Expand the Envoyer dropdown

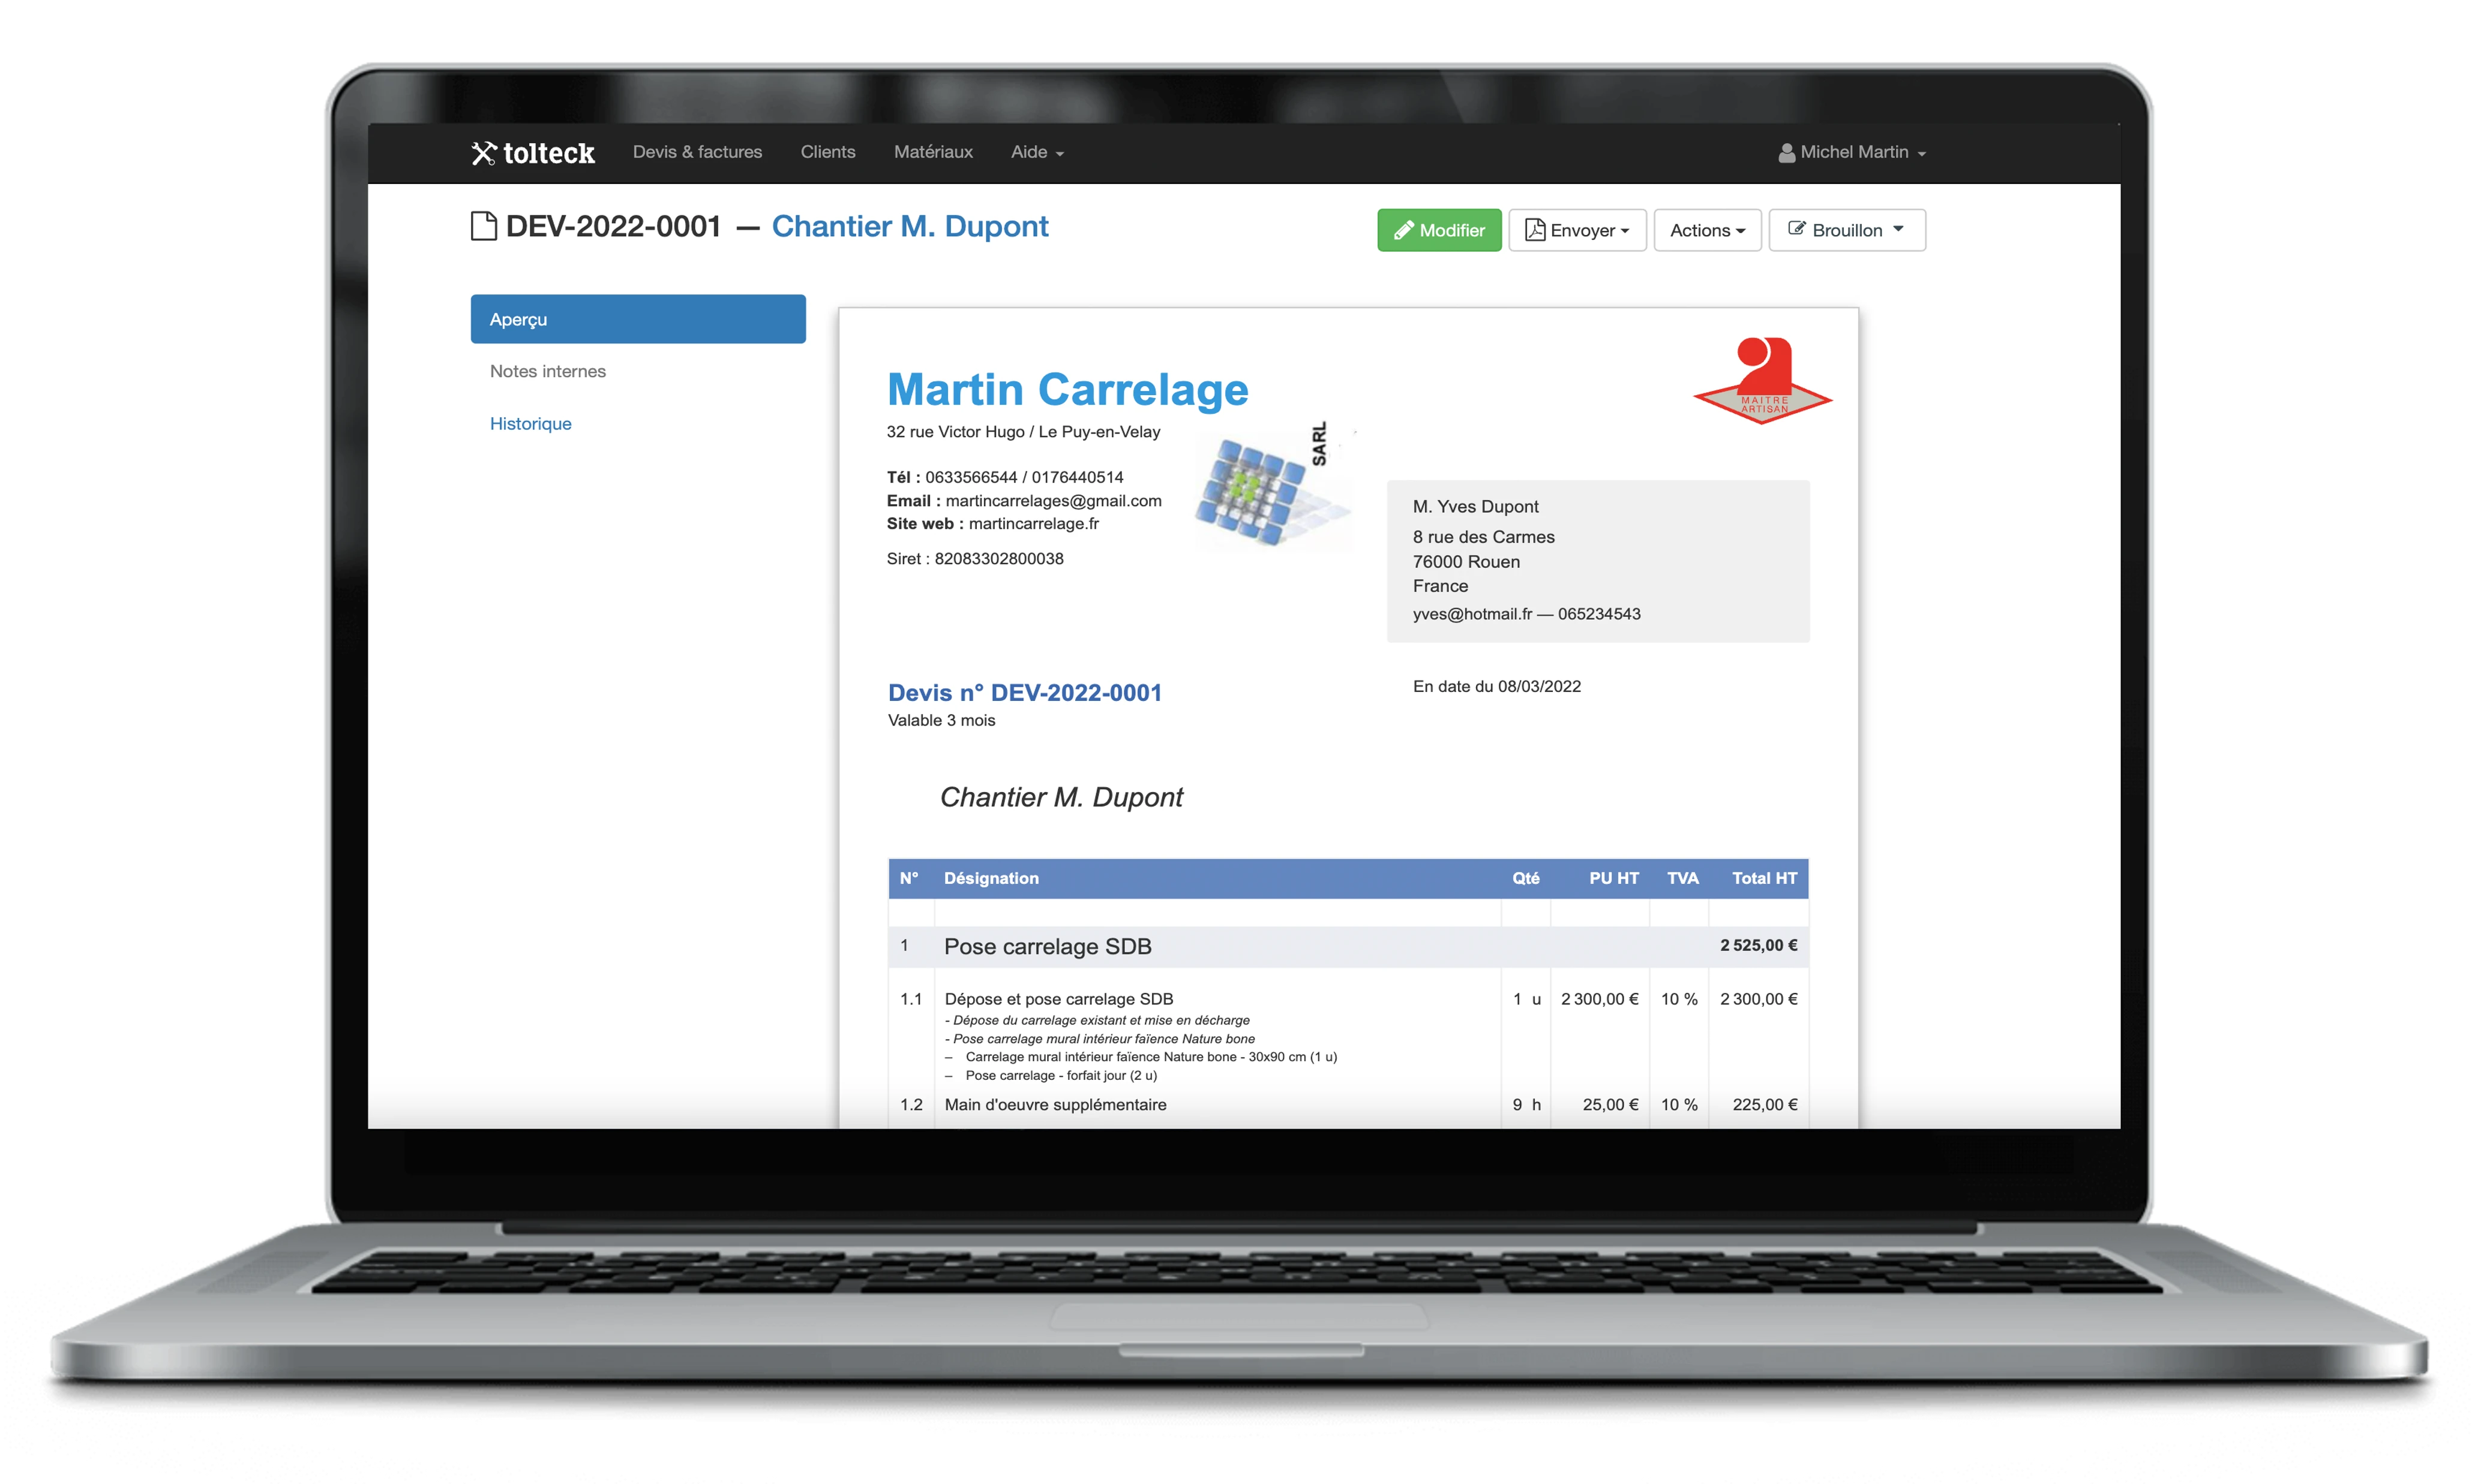(1577, 230)
